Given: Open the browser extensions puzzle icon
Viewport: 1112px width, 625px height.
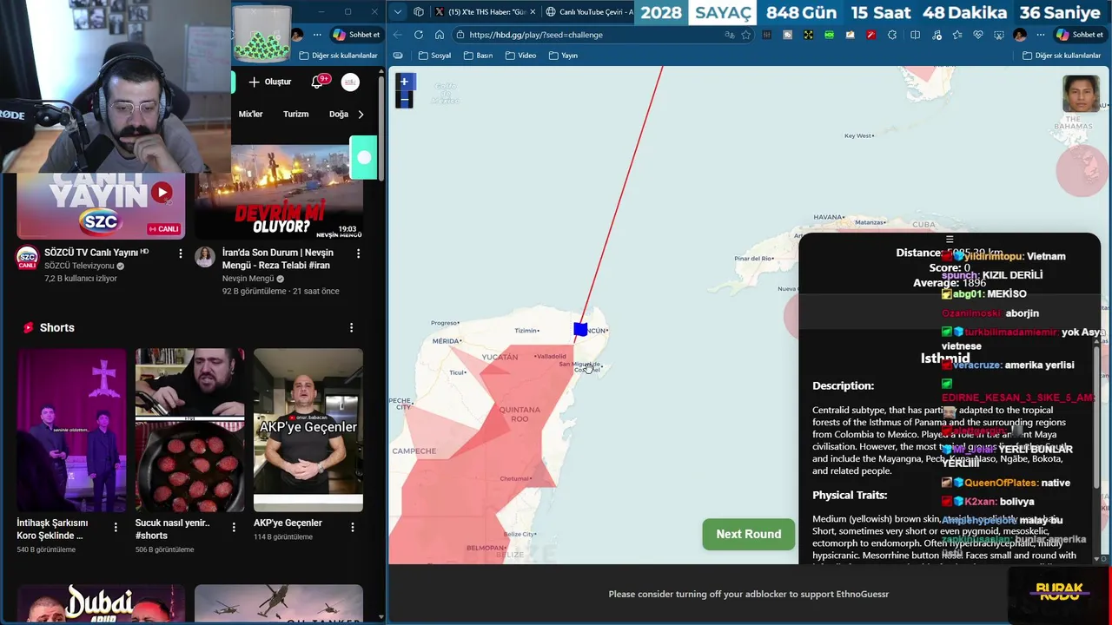Looking at the screenshot, I should [892, 35].
